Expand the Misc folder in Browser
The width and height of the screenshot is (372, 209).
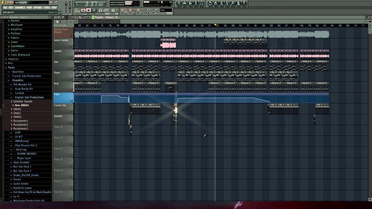pyautogui.click(x=11, y=63)
